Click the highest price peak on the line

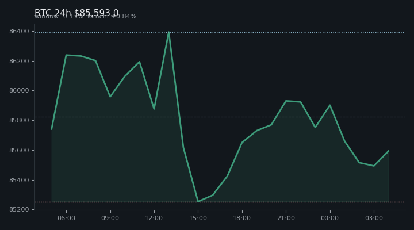[168, 32]
